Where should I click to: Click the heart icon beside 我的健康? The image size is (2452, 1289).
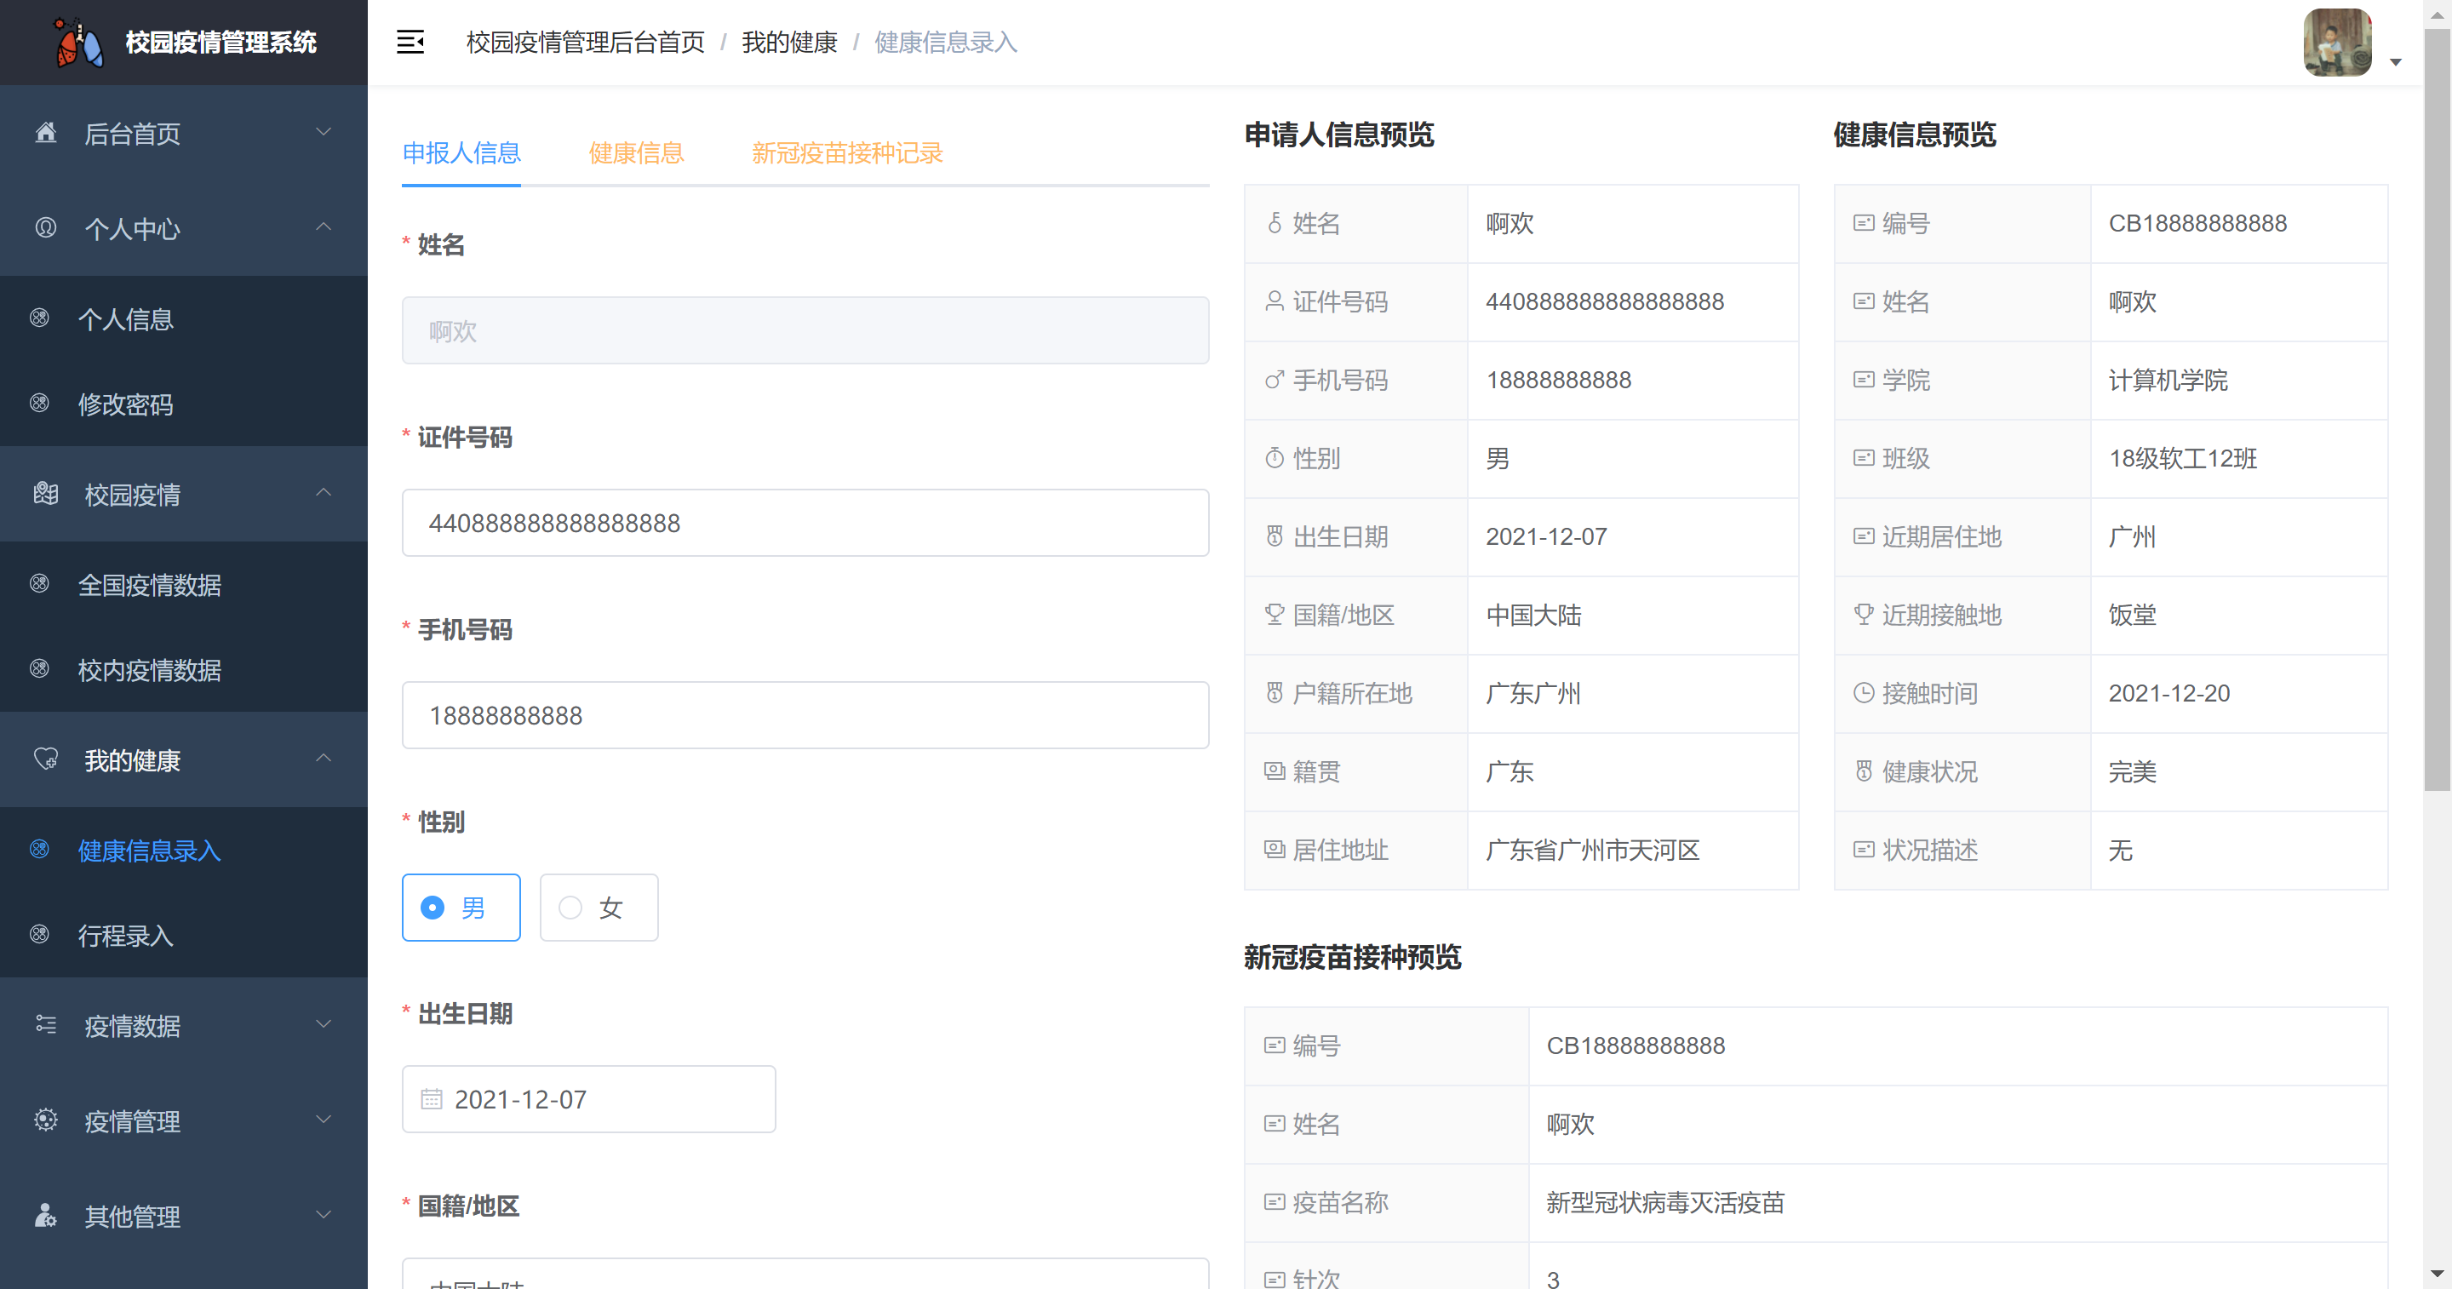click(46, 759)
